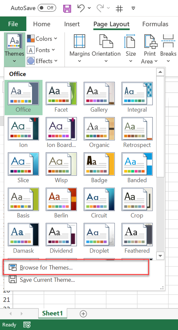Collapse the Themes dropdown button
178x330 pixels.
coord(15,49)
